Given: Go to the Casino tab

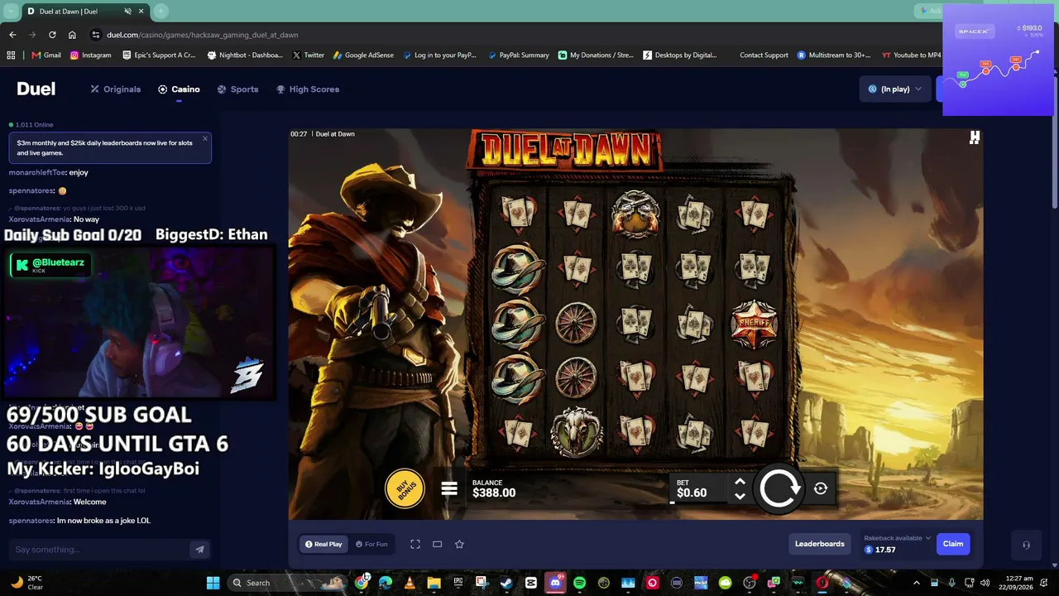Looking at the screenshot, I should coord(179,89).
